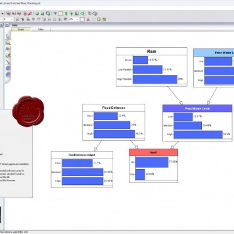The image size is (234, 234).
Task: Click the cloud icon in top toolbar
Action: point(95,14)
